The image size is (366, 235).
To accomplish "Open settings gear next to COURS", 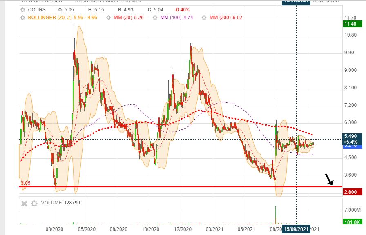I will (22, 10).
